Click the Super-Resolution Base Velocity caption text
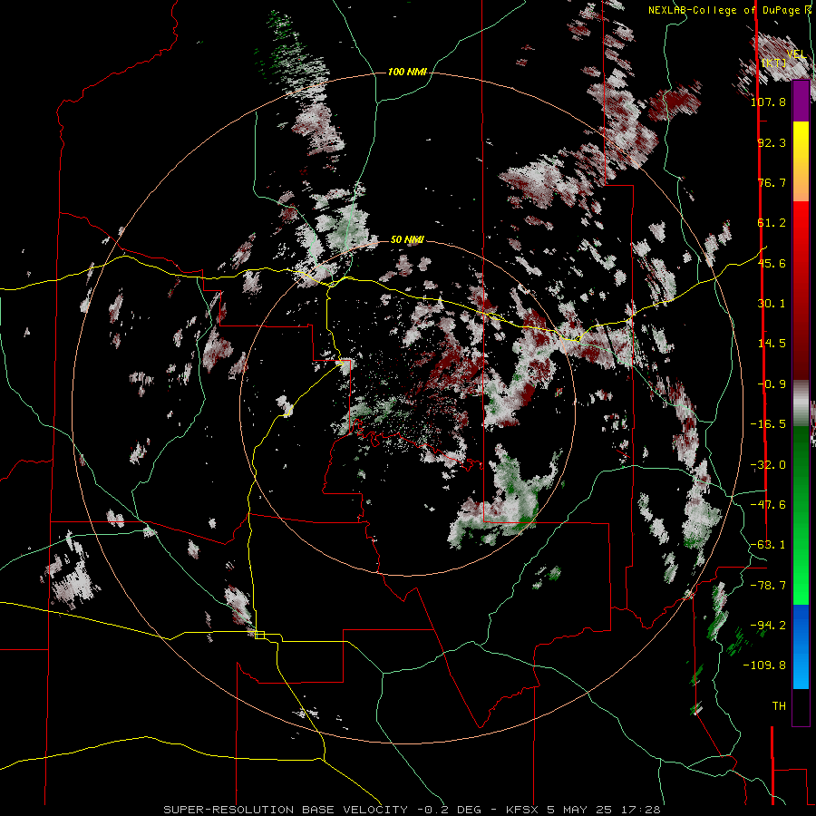The image size is (816, 816). click(x=412, y=810)
